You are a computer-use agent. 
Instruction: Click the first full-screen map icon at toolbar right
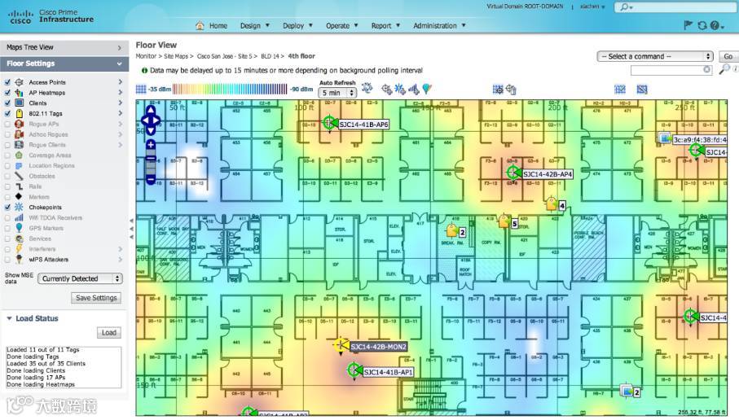pos(620,89)
